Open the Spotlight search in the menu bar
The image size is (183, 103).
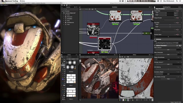(x=177, y=1)
